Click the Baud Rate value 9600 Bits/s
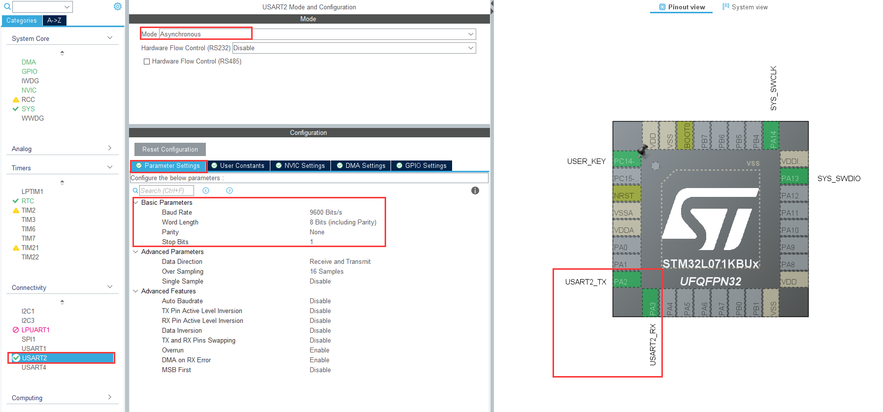 click(x=326, y=212)
